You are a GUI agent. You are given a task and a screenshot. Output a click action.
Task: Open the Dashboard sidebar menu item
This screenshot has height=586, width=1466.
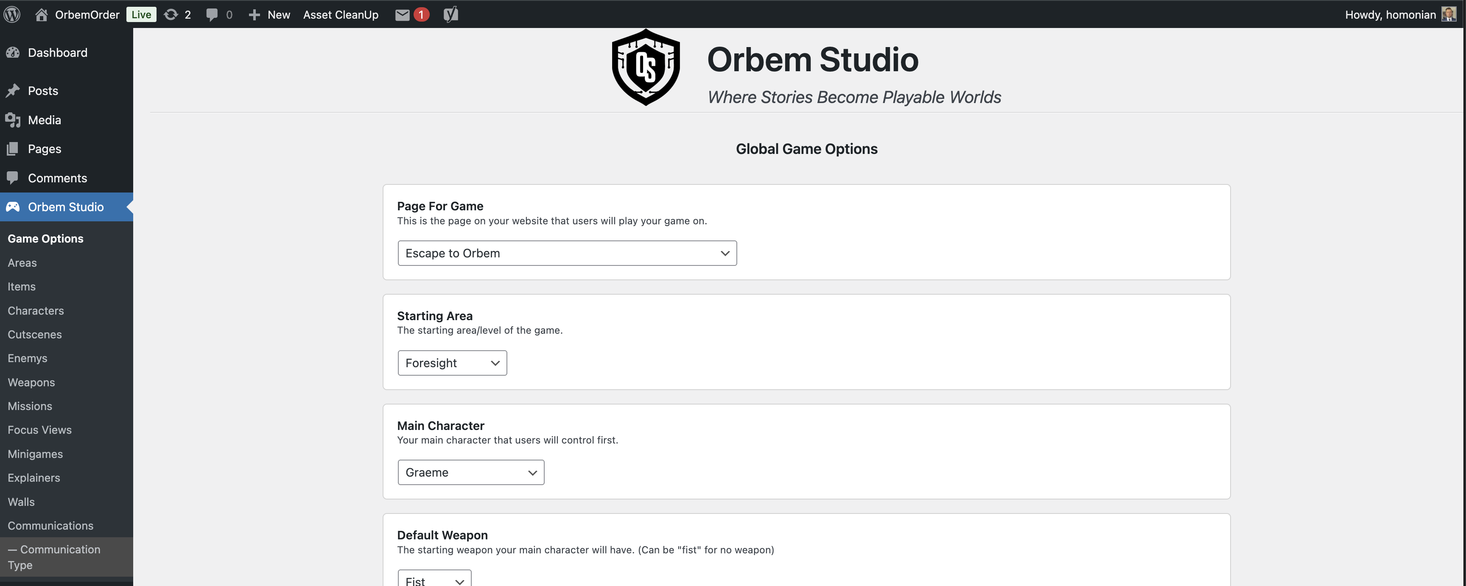point(58,52)
